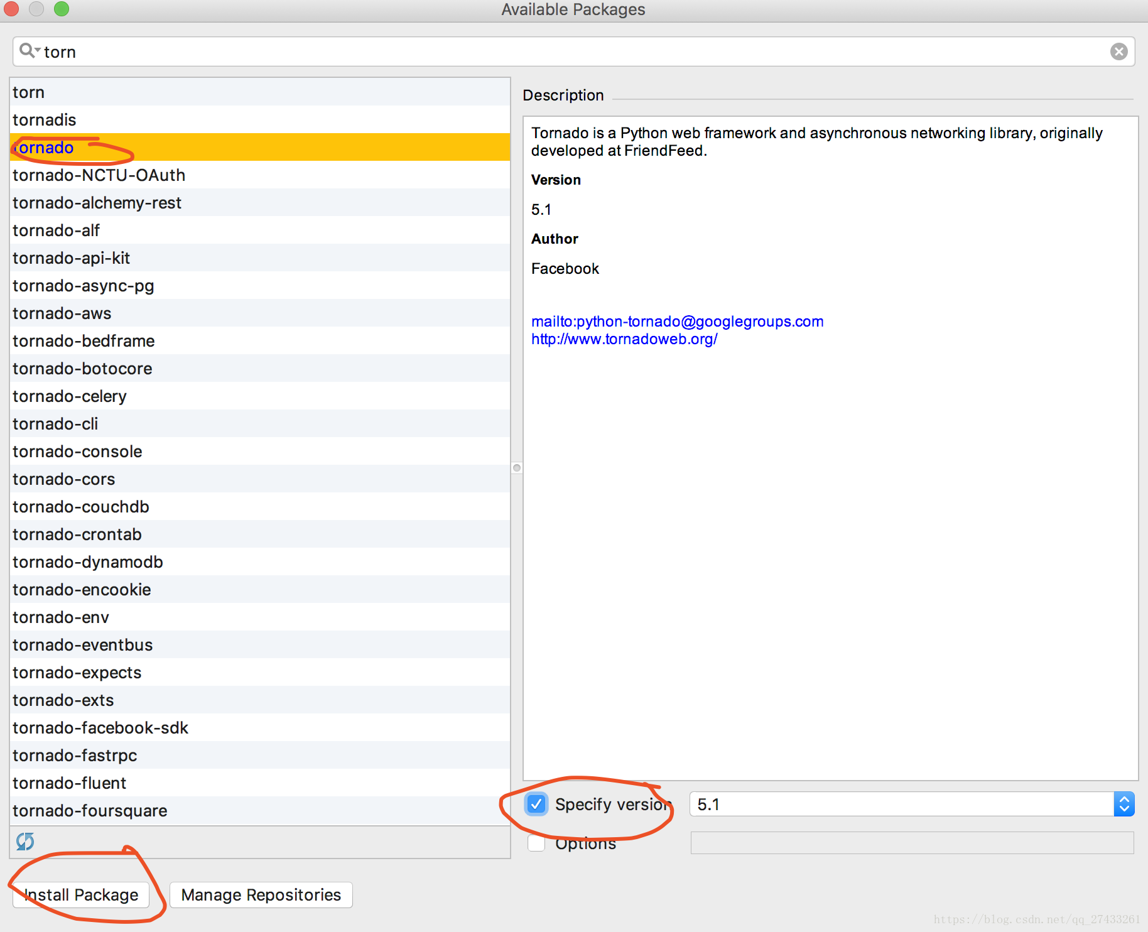This screenshot has width=1148, height=932.
Task: Open the version 5.1 dropdown
Action: pyautogui.click(x=1124, y=804)
